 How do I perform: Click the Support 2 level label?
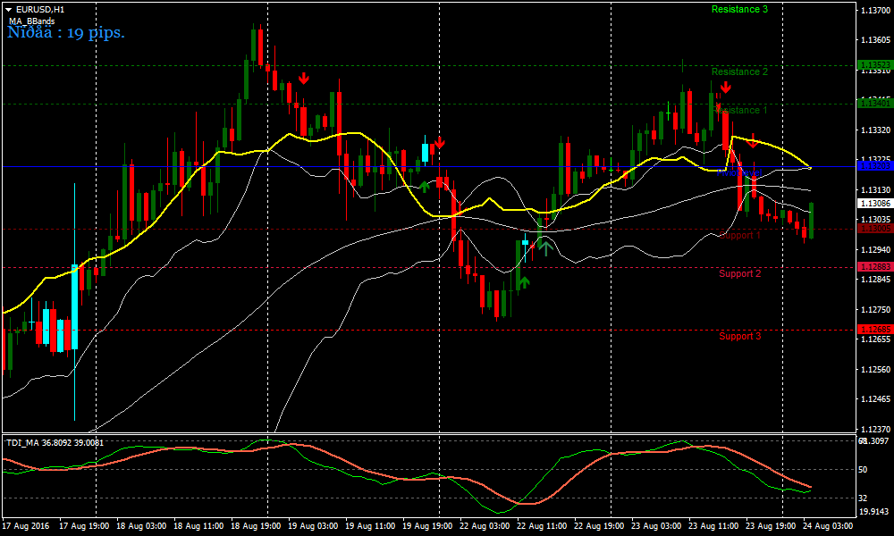click(739, 273)
